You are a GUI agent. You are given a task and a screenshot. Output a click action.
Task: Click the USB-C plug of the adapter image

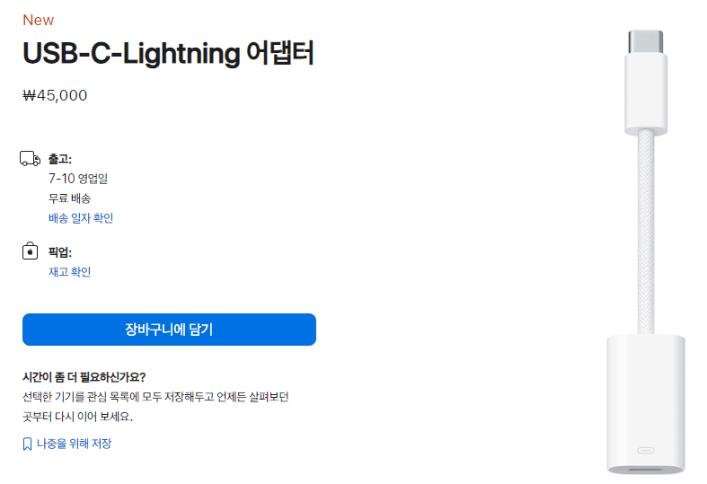coord(646,93)
